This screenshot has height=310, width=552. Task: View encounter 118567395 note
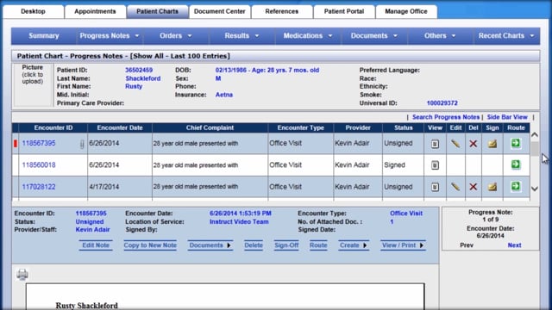tap(435, 144)
